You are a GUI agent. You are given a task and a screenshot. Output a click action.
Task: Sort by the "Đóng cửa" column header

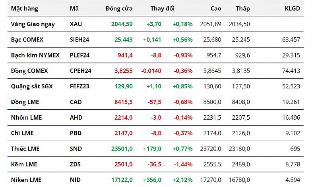click(119, 9)
